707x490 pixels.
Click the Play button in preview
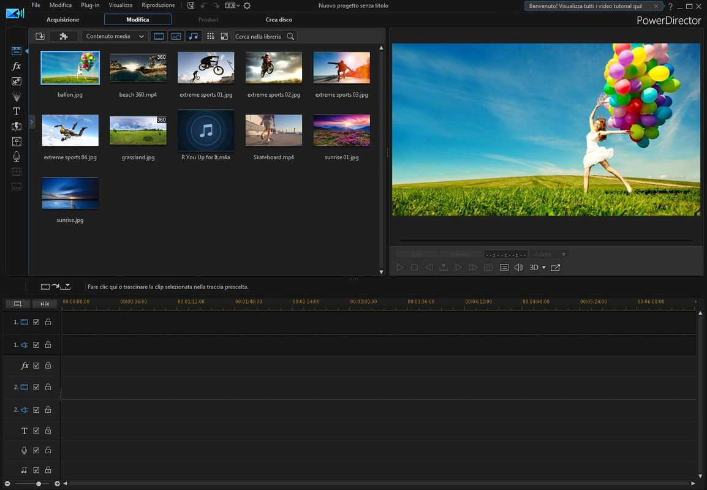(400, 268)
